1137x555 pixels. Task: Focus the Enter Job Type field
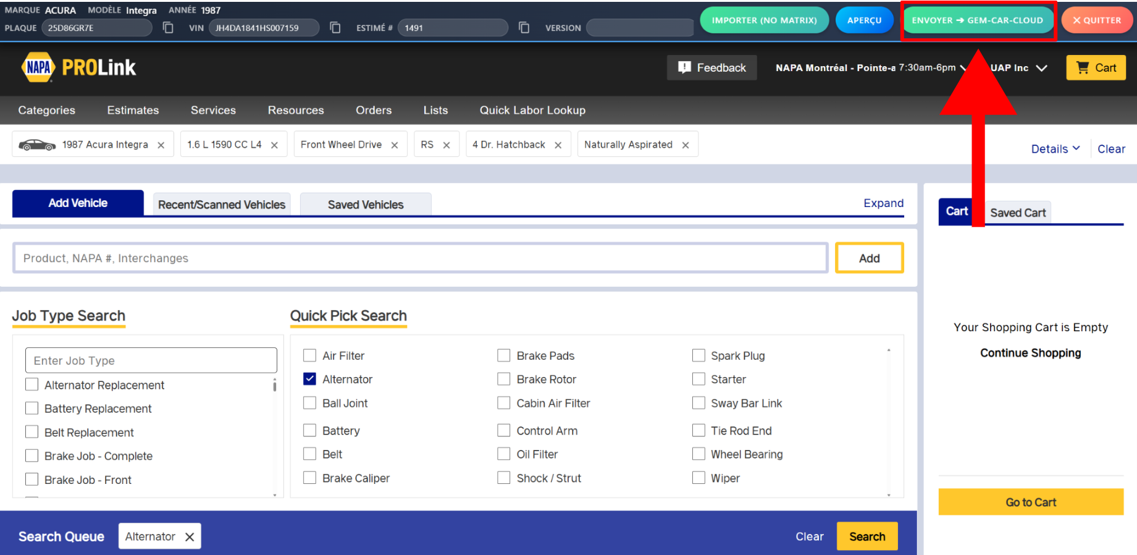151,360
